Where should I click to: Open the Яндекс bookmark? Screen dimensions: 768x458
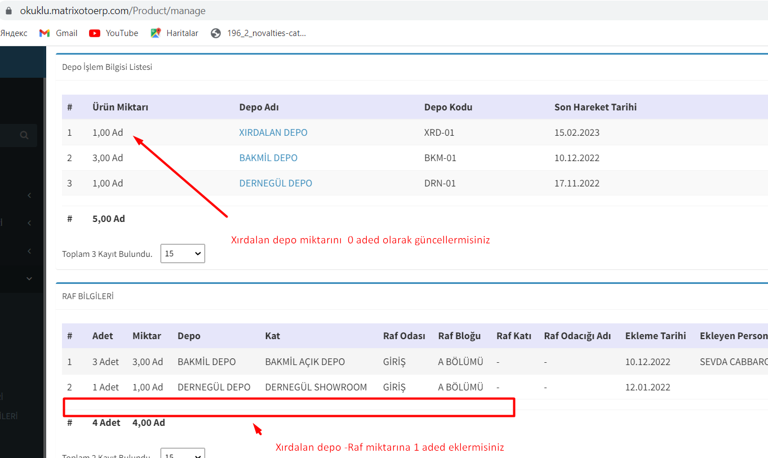14,33
